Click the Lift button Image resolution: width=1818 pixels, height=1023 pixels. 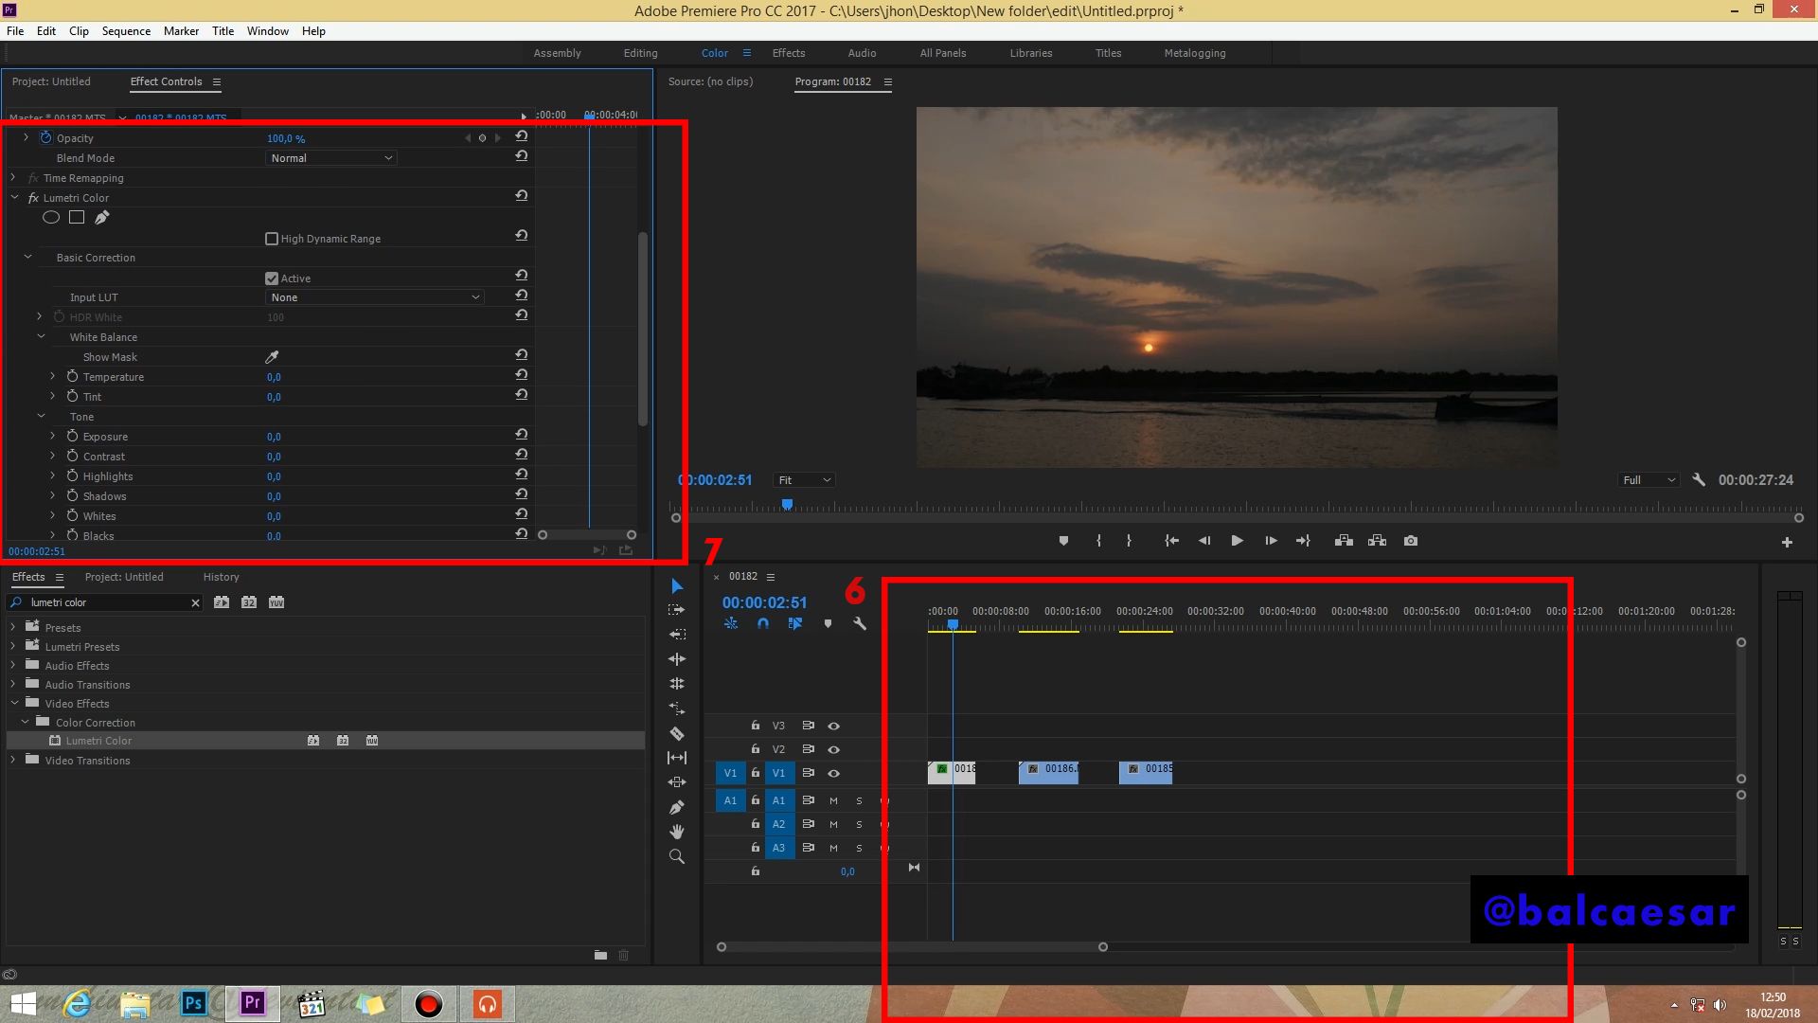pyautogui.click(x=1344, y=541)
